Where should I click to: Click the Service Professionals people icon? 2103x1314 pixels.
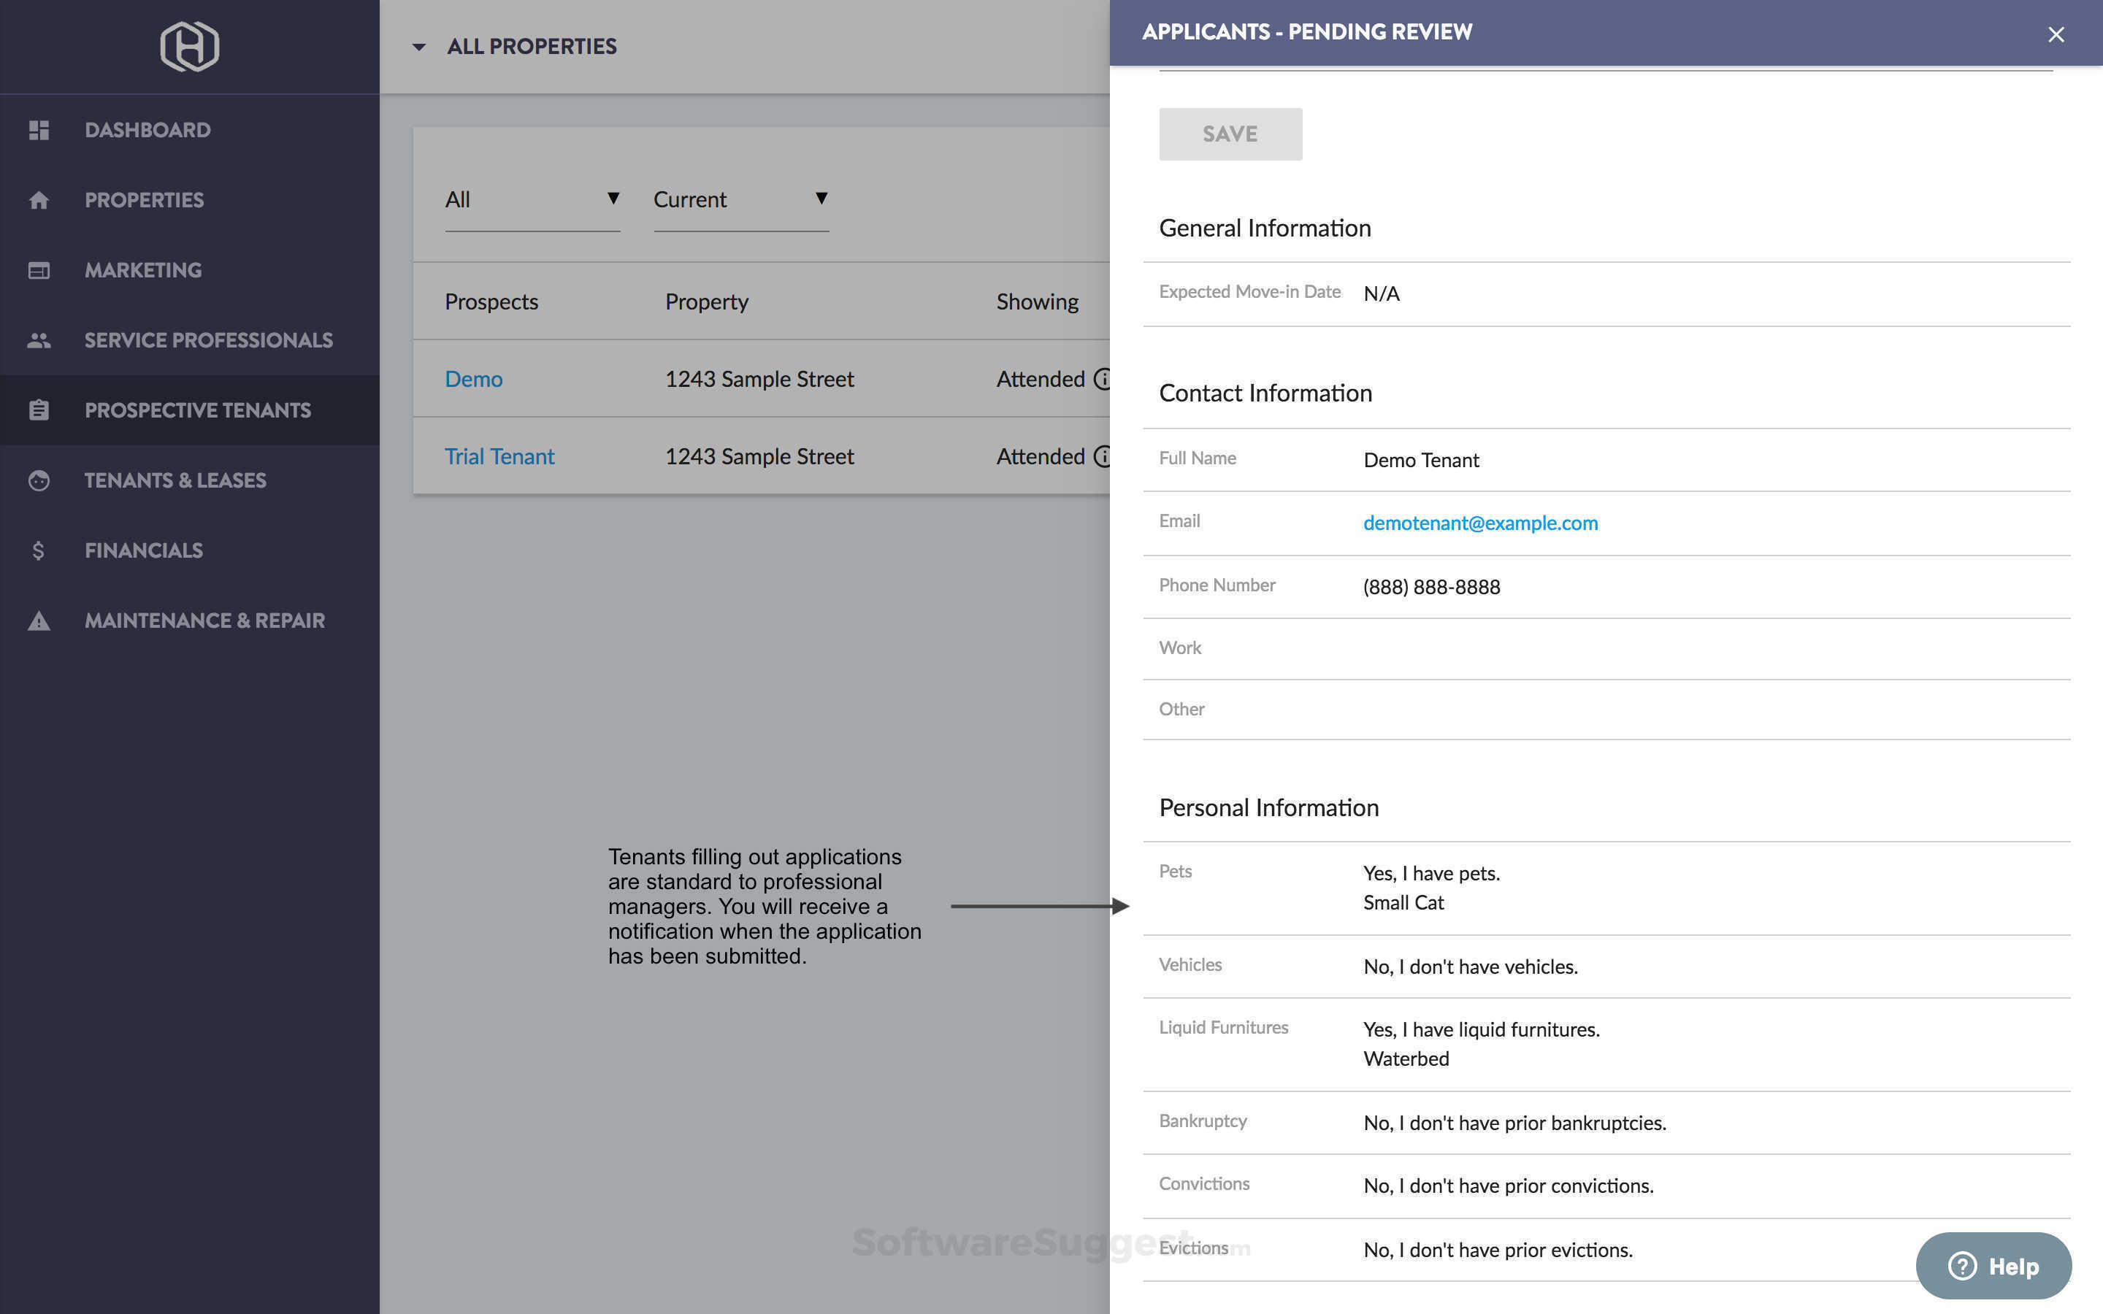pos(38,341)
